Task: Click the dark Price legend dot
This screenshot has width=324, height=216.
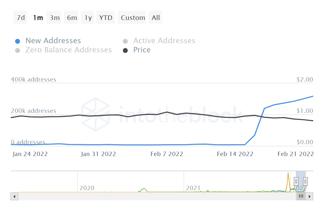Action: click(126, 50)
